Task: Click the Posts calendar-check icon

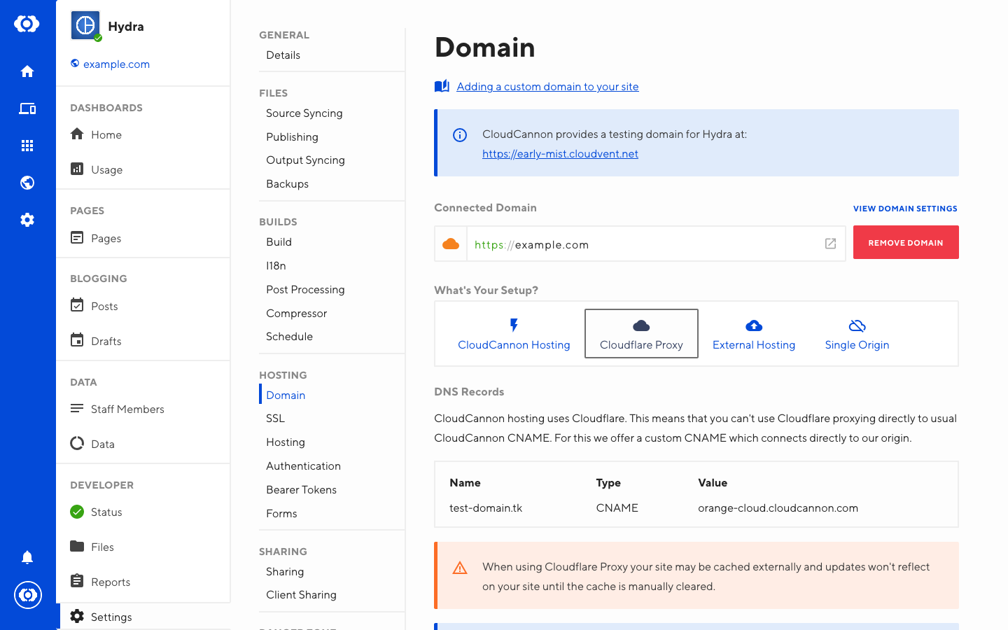Action: [77, 304]
